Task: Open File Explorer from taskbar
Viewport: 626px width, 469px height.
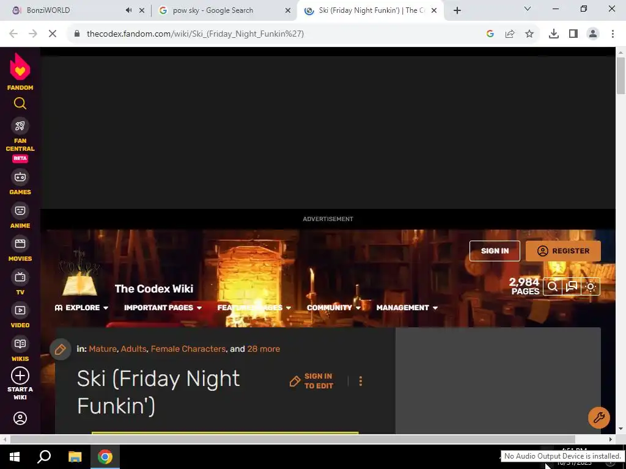Action: (75, 457)
